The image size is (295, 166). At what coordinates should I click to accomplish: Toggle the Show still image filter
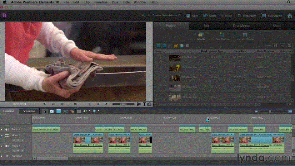point(289,46)
